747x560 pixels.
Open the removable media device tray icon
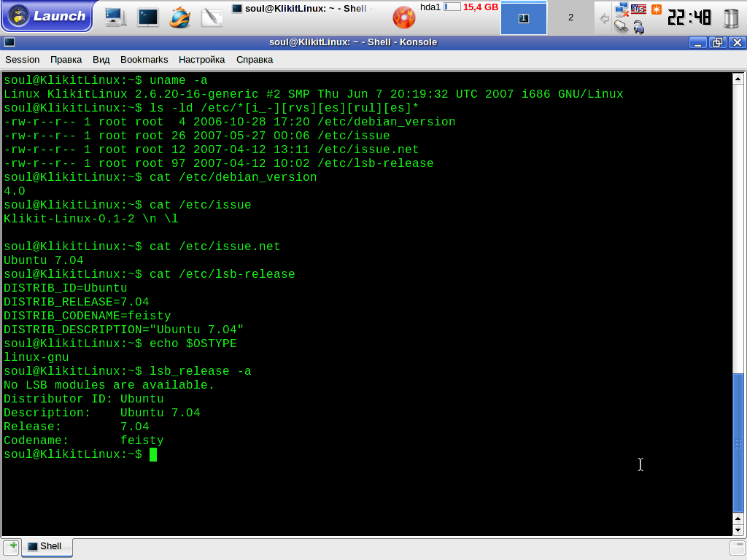click(x=621, y=26)
